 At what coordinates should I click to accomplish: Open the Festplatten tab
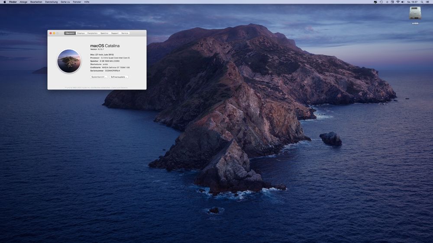92,33
